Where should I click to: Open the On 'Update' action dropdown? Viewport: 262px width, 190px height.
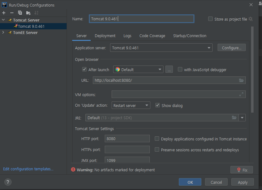click(131, 105)
